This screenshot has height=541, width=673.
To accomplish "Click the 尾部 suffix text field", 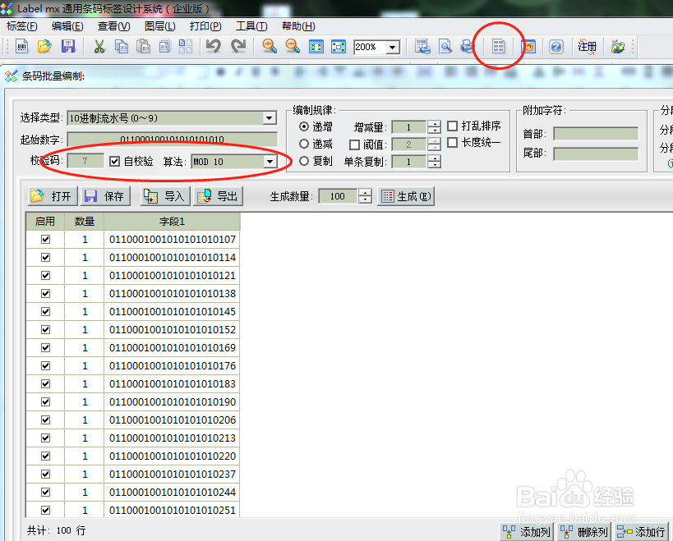I will click(596, 154).
